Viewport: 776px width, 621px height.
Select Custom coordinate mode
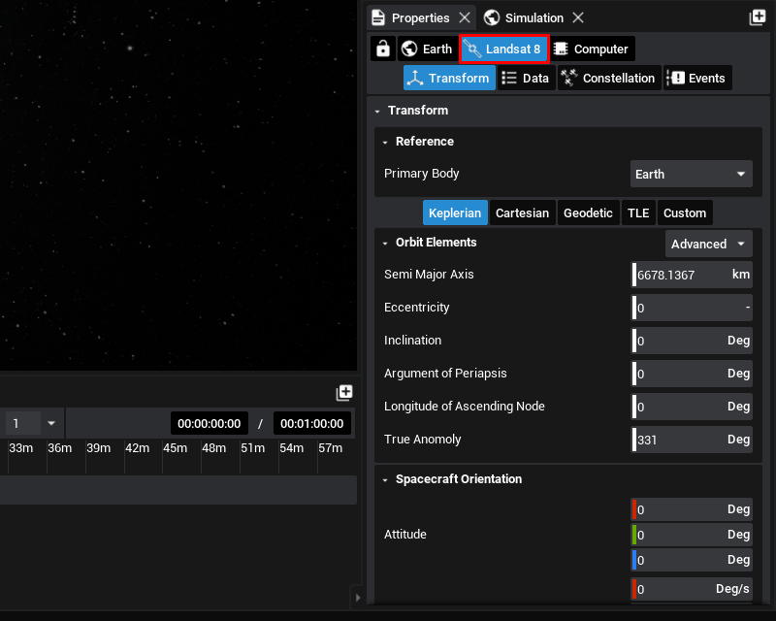(685, 212)
